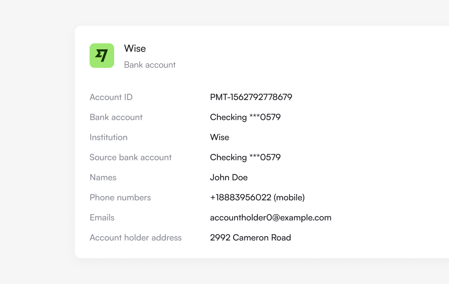Click the Institution label
The height and width of the screenshot is (284, 449).
pos(109,138)
